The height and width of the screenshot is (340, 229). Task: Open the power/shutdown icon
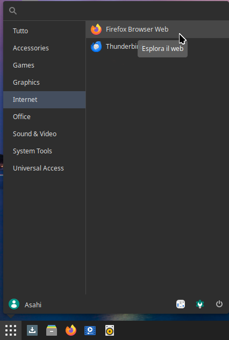tap(219, 304)
